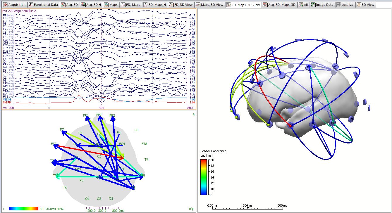Select the Acq, FD H layout icon
392x213 pixels.
click(92, 4)
